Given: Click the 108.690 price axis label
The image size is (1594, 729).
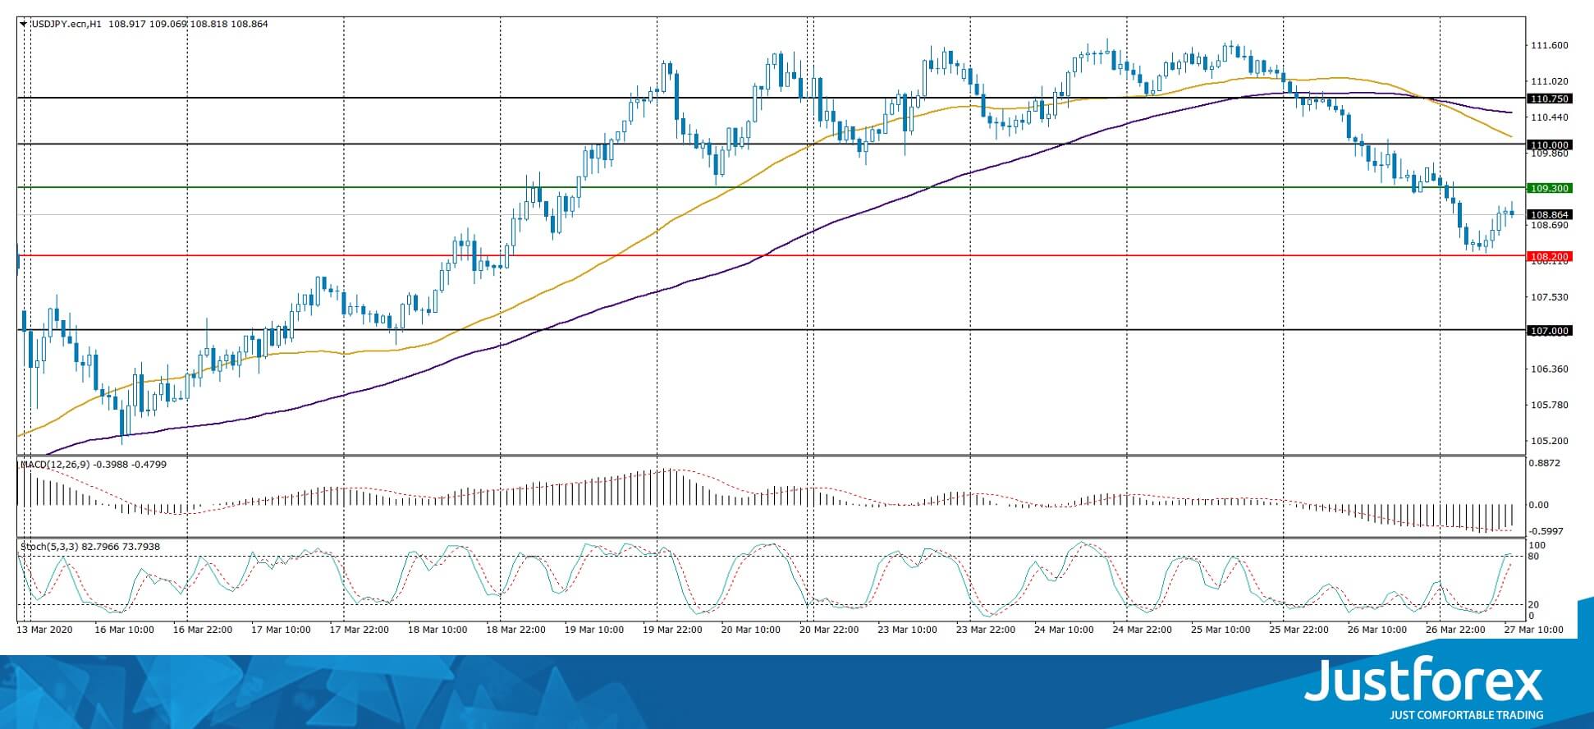Looking at the screenshot, I should pyautogui.click(x=1550, y=225).
